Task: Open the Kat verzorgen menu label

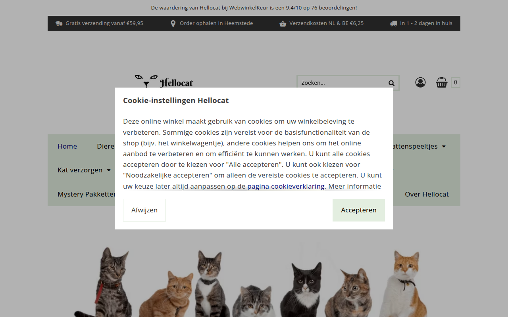Action: tap(80, 170)
